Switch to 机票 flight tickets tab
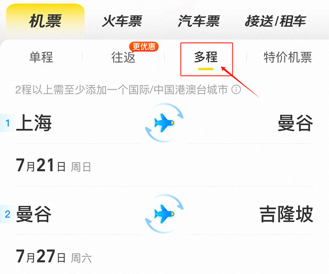Image resolution: width=329 pixels, height=274 pixels. (x=46, y=21)
